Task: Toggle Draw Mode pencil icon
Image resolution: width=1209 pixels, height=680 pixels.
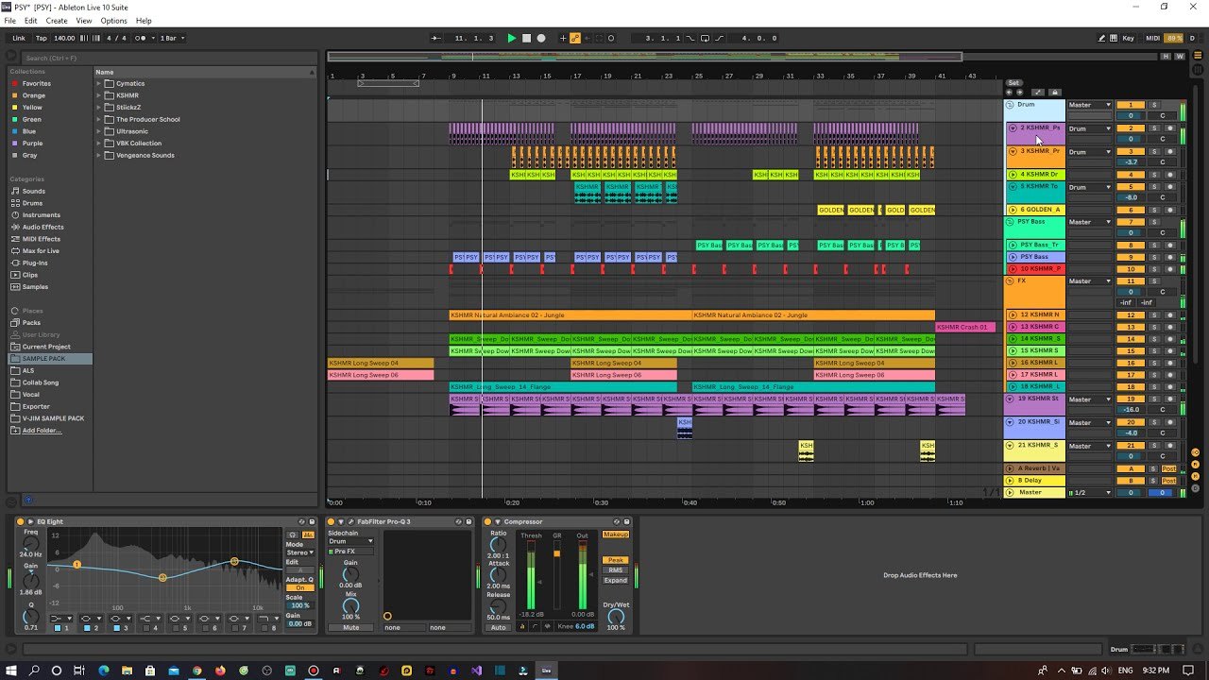Action: tap(1101, 38)
